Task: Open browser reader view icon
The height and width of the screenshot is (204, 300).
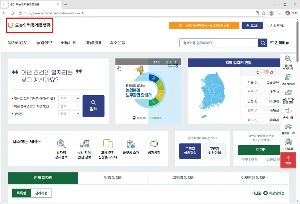Action: (257, 13)
